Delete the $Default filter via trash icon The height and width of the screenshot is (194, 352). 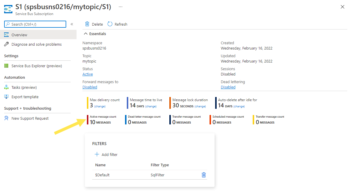tap(204, 175)
